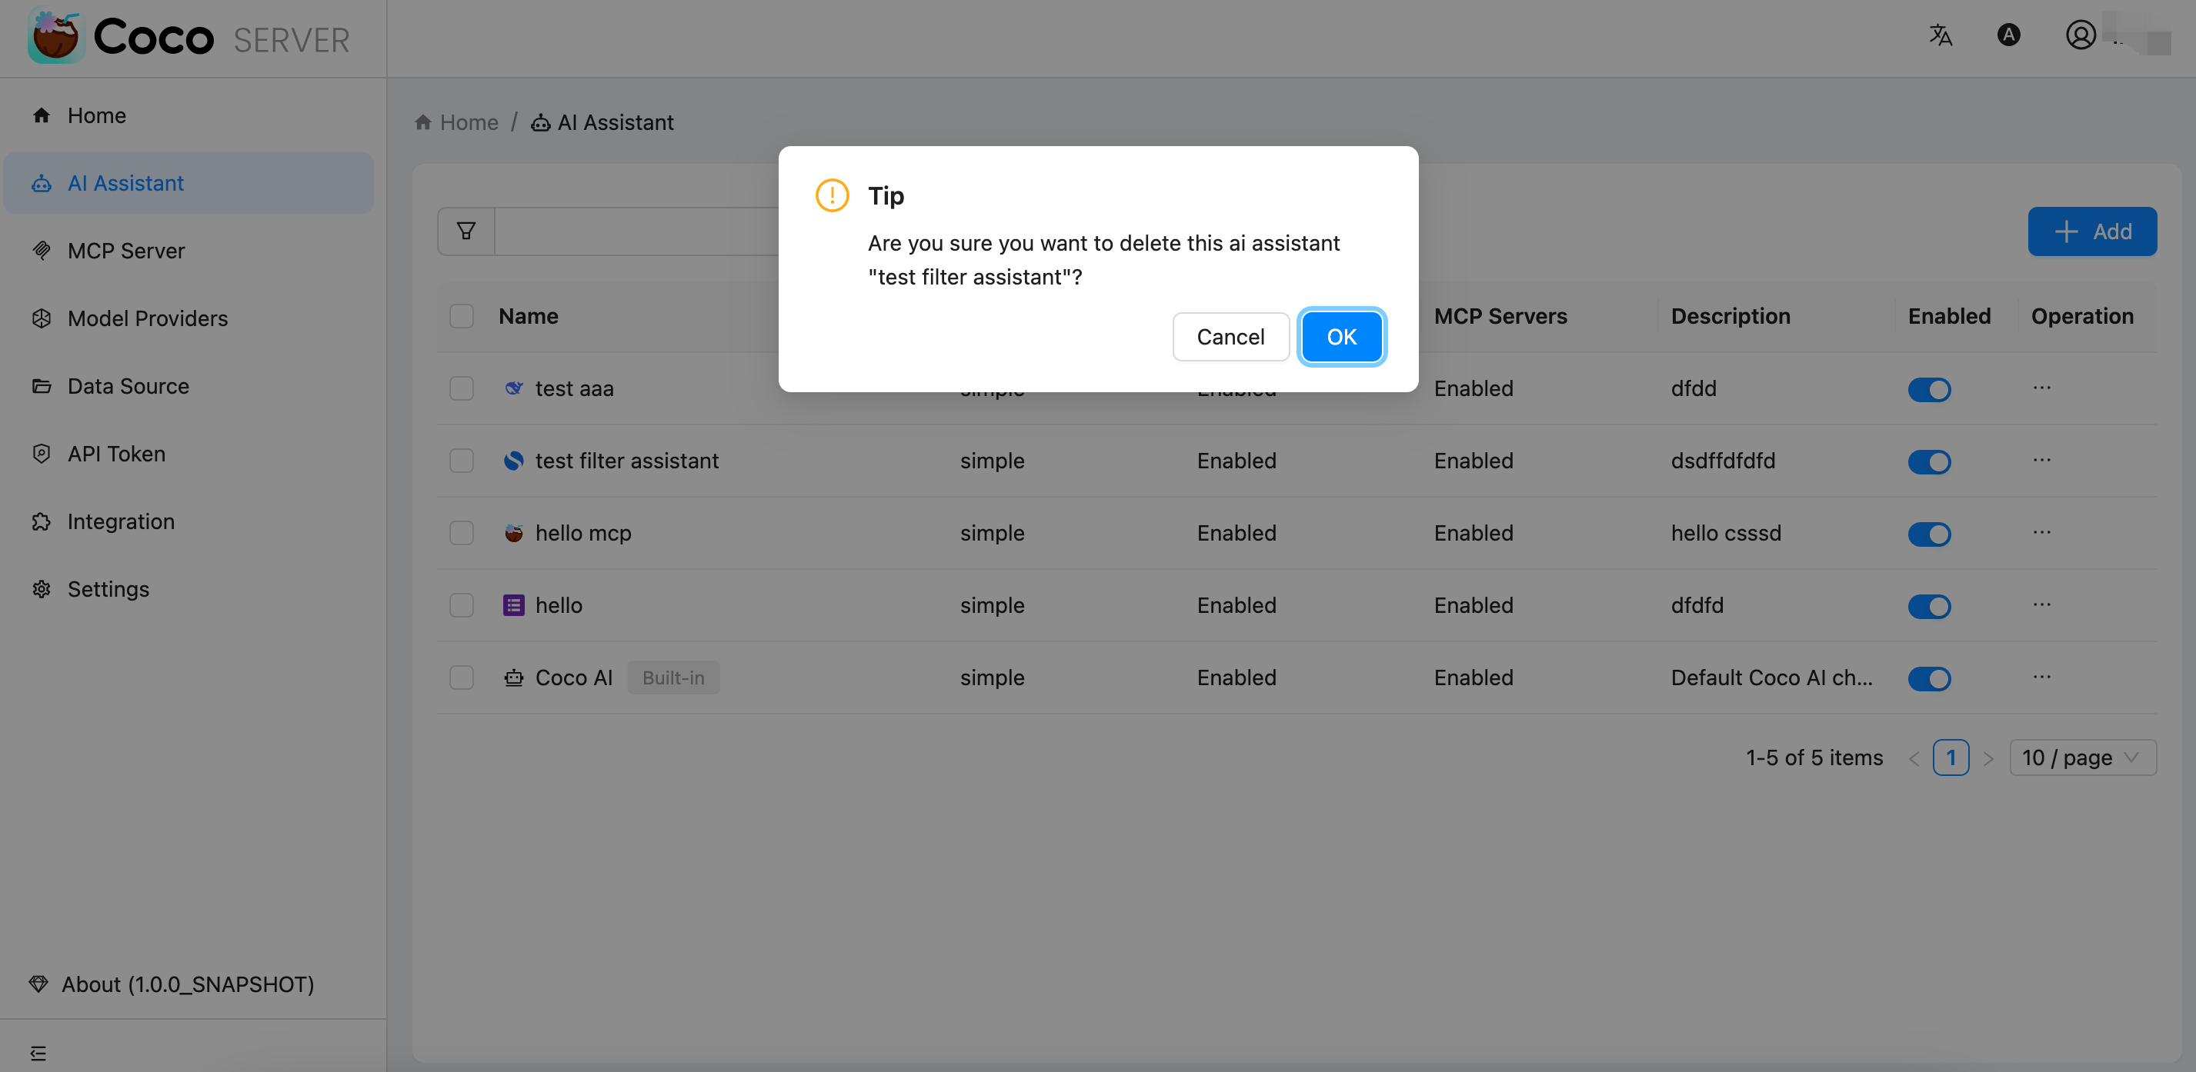This screenshot has height=1072, width=2196.
Task: Disable the hello mcp enabled switch
Action: coord(1929,534)
